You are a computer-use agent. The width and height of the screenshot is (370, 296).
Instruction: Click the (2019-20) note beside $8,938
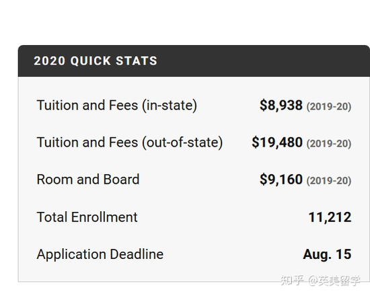click(329, 106)
